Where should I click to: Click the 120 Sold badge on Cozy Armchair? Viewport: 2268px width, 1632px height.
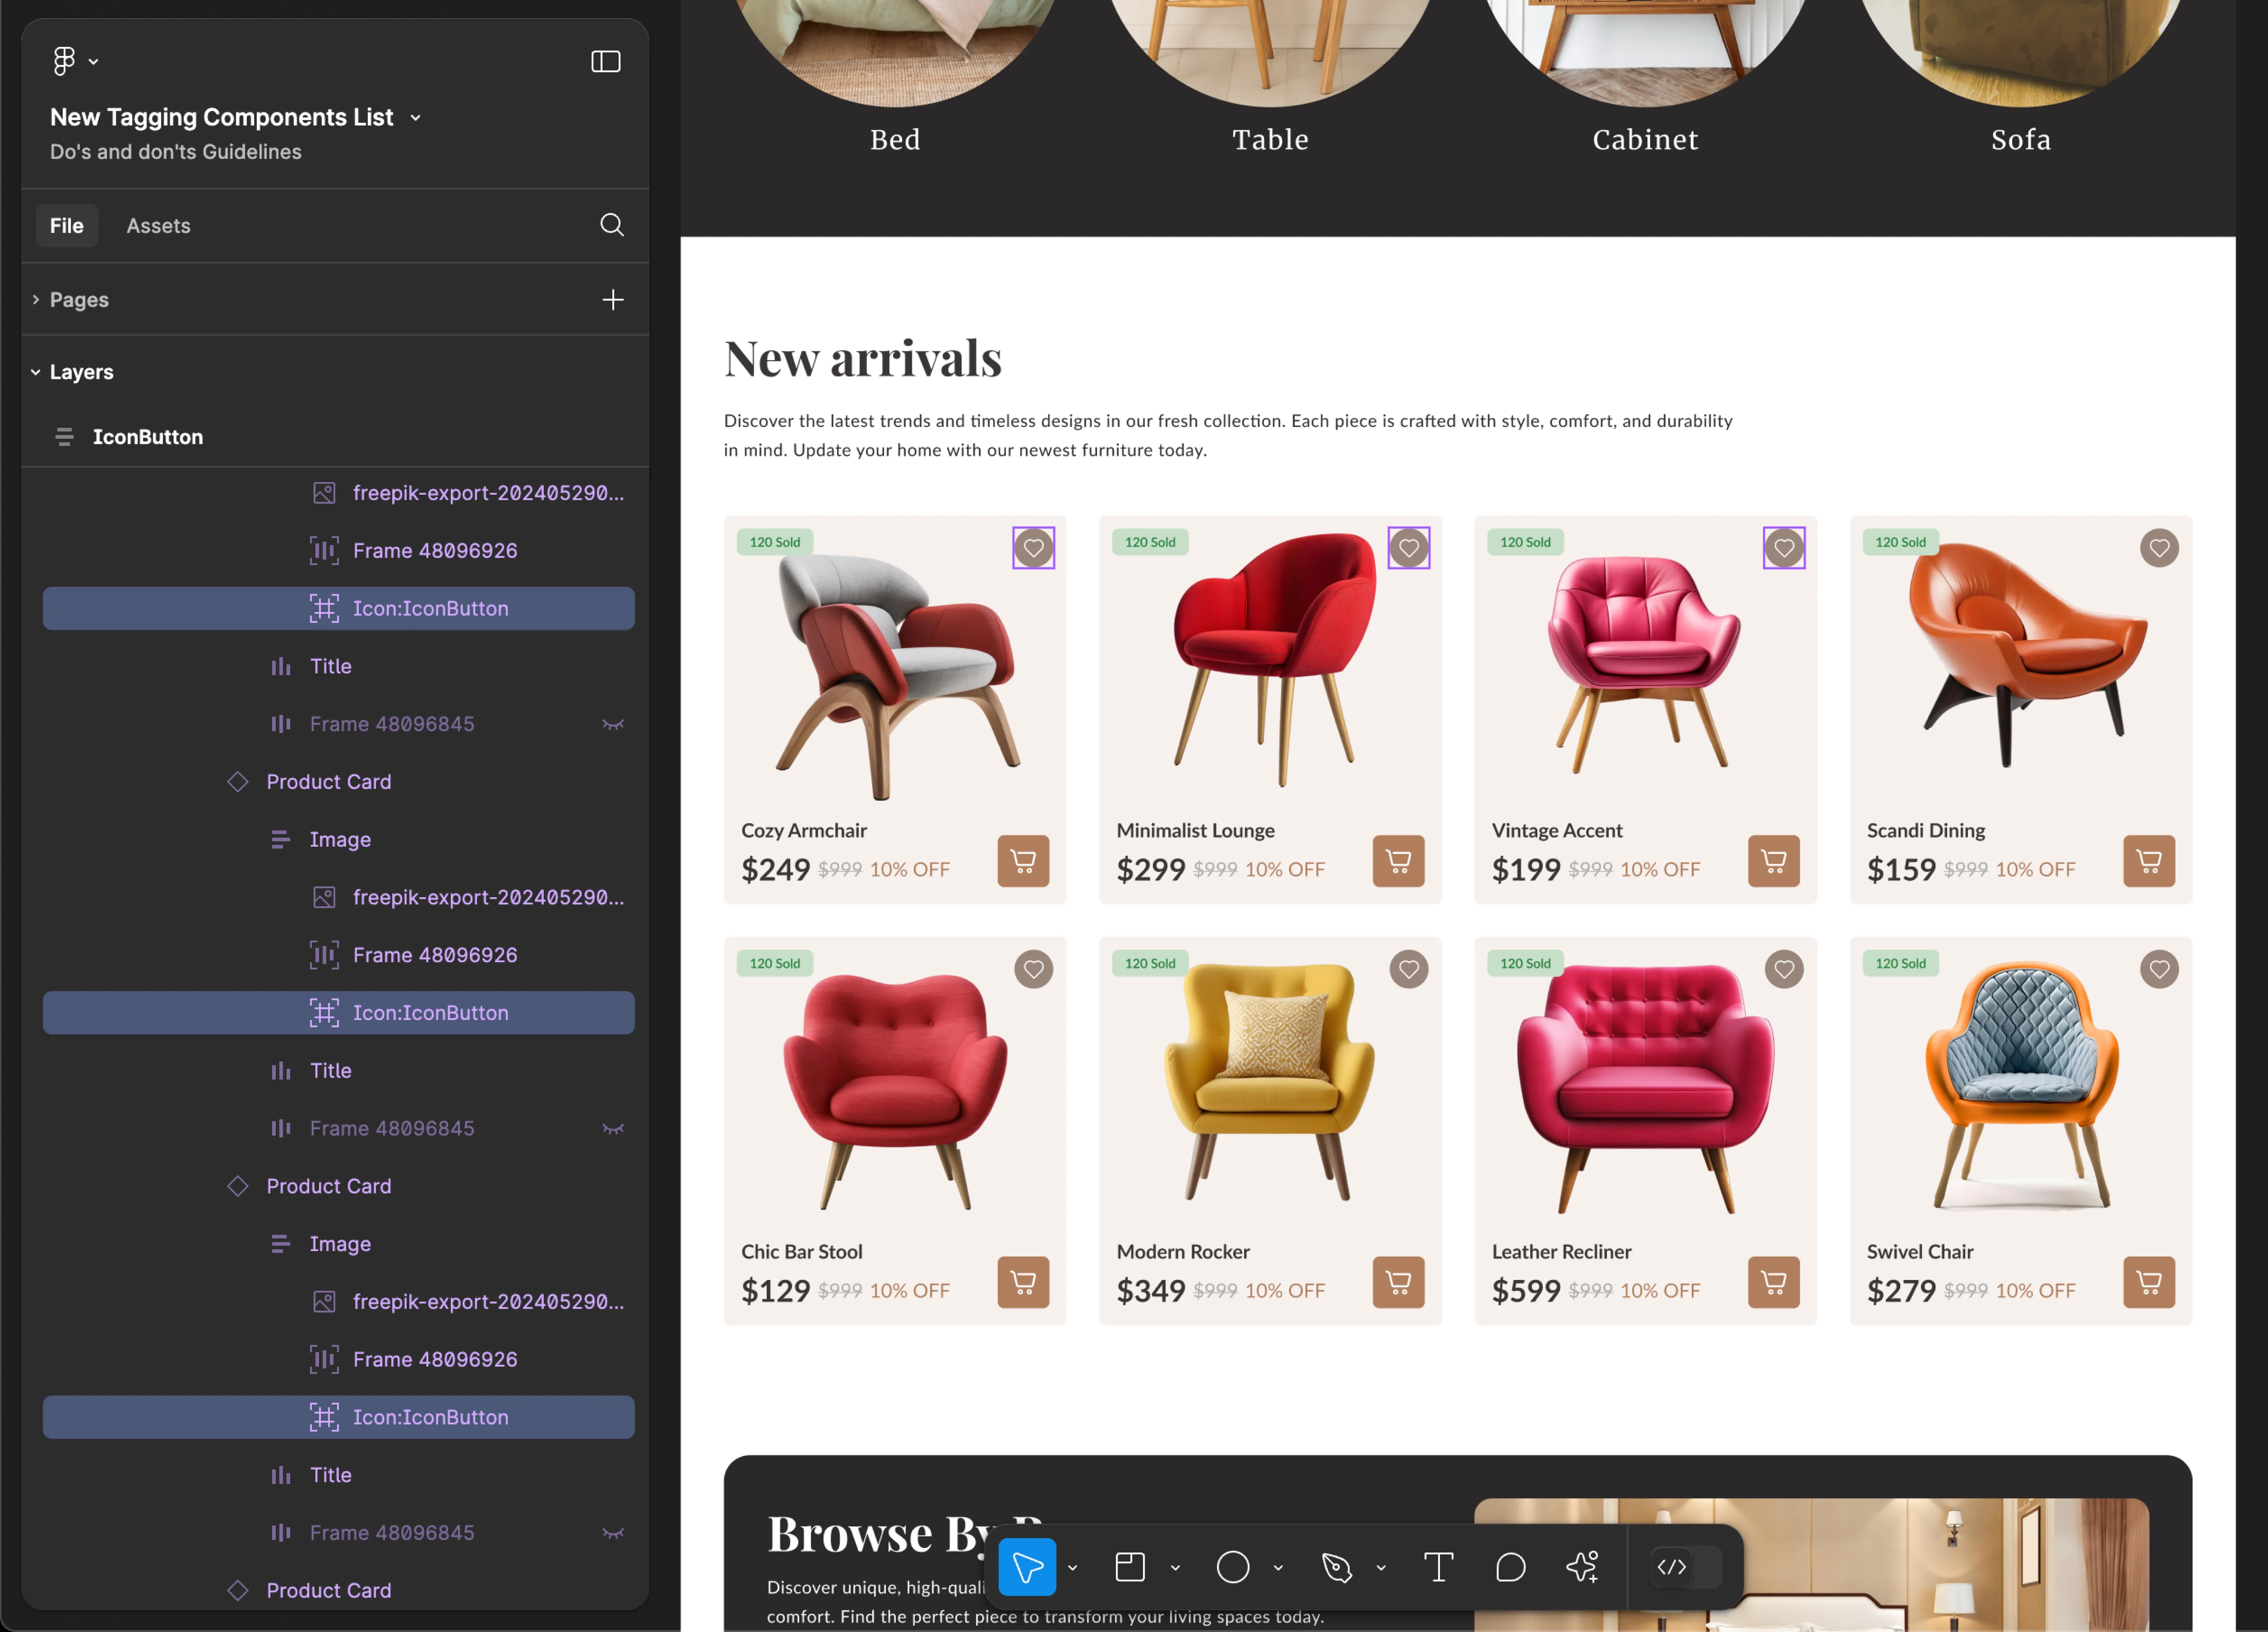(x=775, y=542)
